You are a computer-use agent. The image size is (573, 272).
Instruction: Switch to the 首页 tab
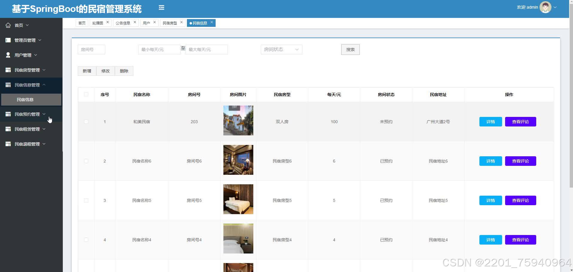[x=82, y=23]
